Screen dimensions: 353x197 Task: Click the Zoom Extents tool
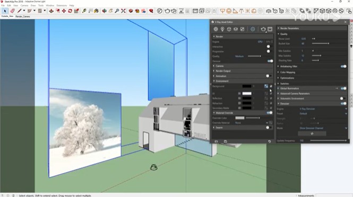[x=123, y=11]
